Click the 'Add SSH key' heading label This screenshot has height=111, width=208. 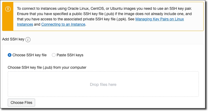[x=13, y=39]
